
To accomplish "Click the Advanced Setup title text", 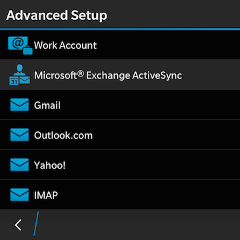I will [x=57, y=15].
